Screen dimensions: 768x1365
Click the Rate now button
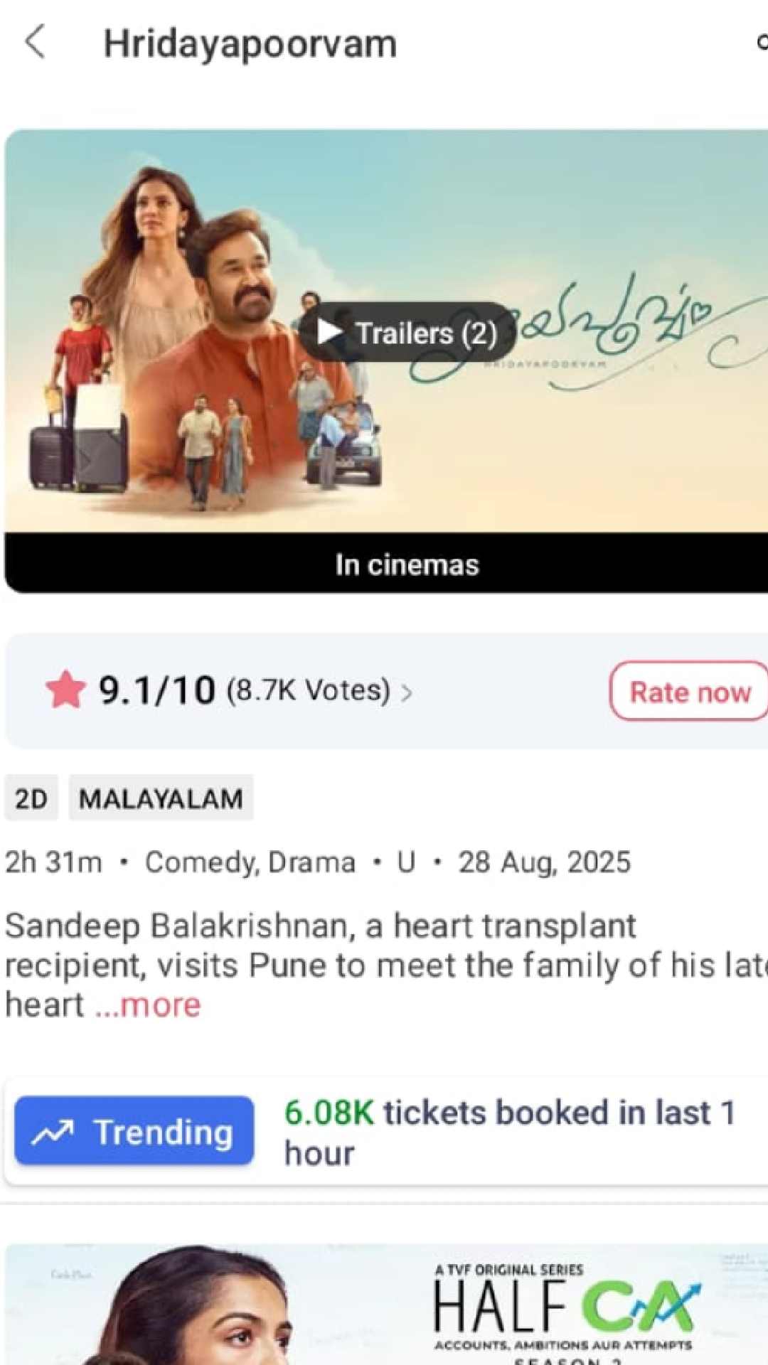tap(688, 692)
